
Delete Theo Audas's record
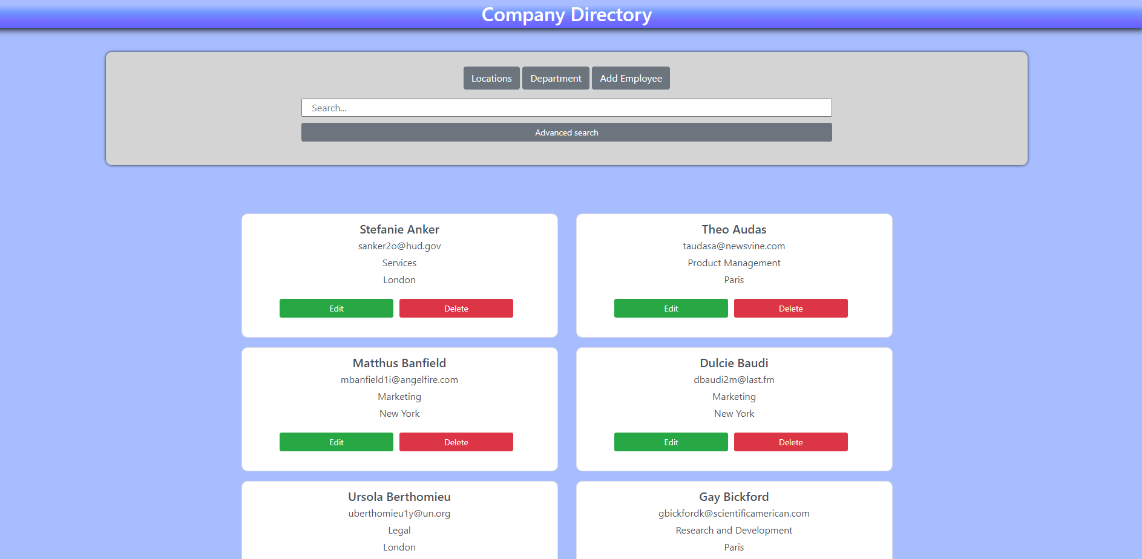click(x=791, y=309)
